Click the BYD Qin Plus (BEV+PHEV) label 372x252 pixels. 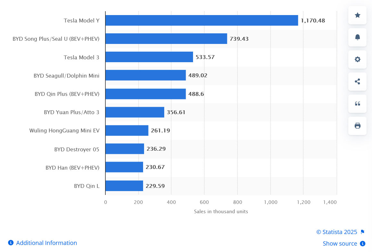pyautogui.click(x=67, y=94)
